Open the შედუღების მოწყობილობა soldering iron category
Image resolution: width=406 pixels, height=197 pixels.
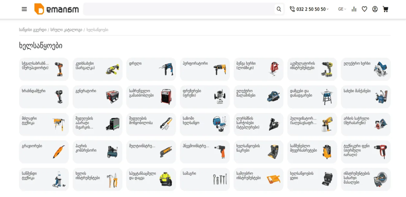click(x=151, y=124)
